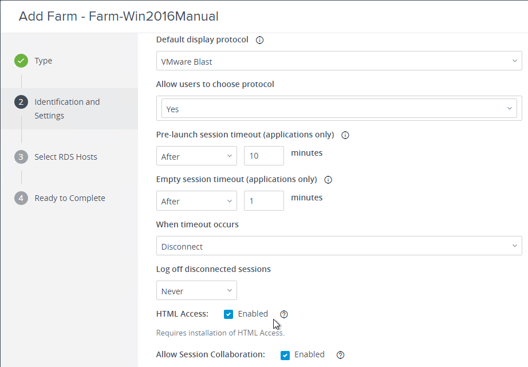Open help icon next to HTML Access
528x367 pixels.
[284, 314]
